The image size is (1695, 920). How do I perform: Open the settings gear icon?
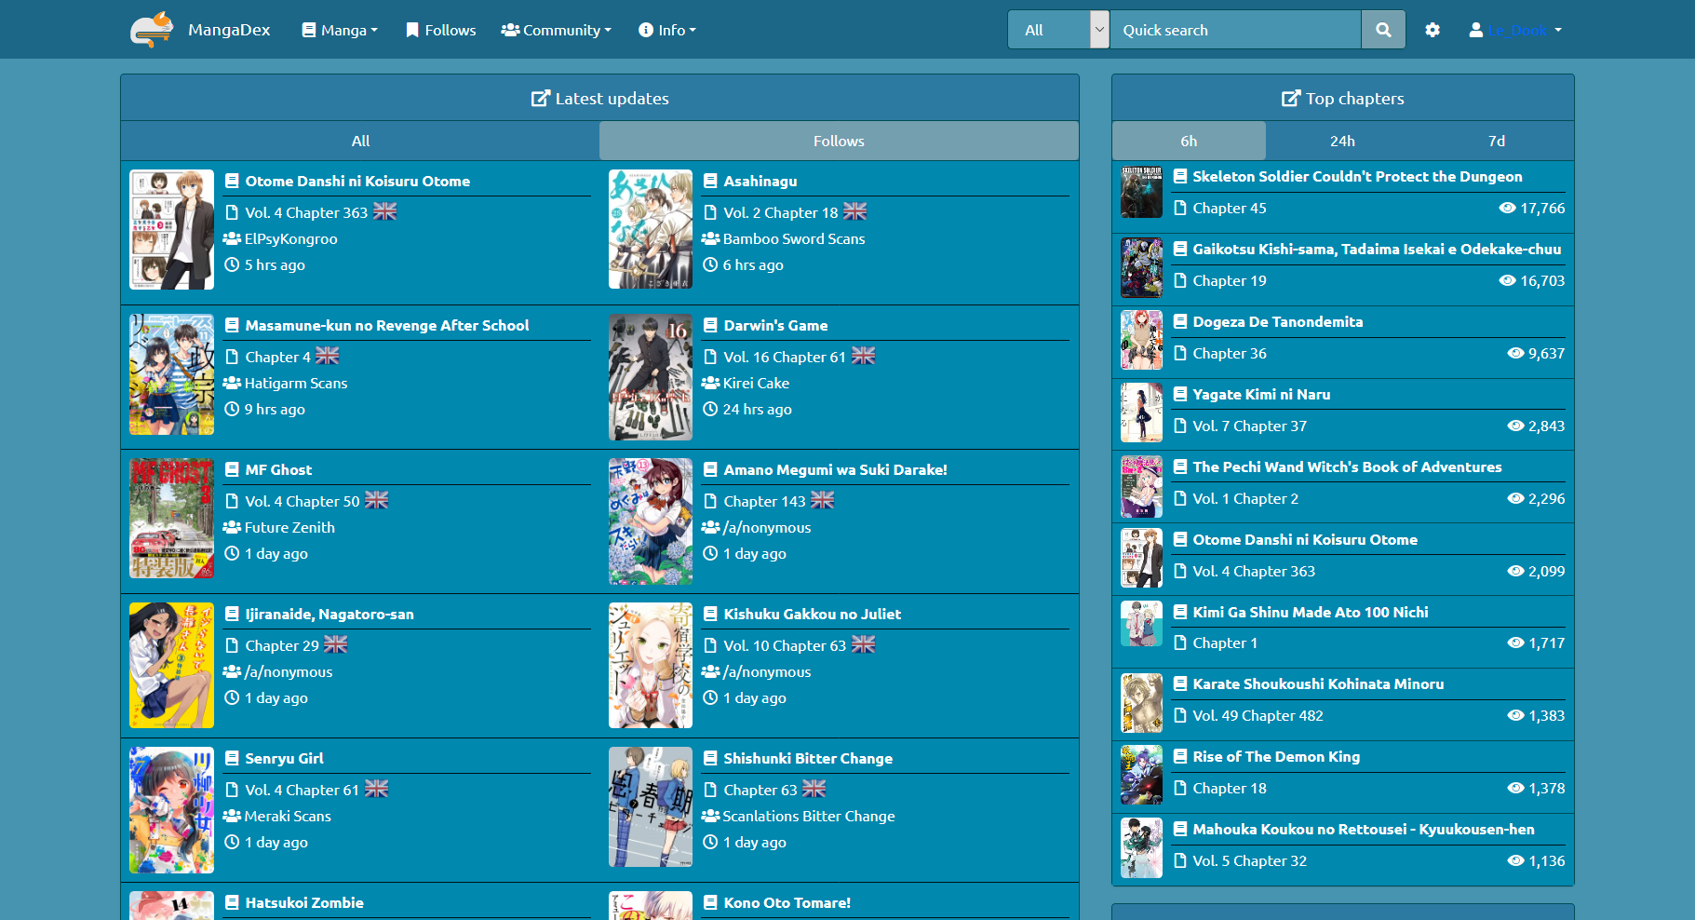click(x=1433, y=30)
